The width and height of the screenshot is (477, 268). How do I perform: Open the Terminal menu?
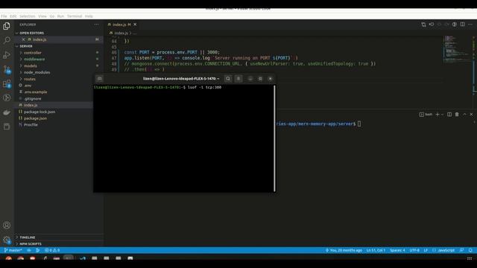[x=75, y=16]
